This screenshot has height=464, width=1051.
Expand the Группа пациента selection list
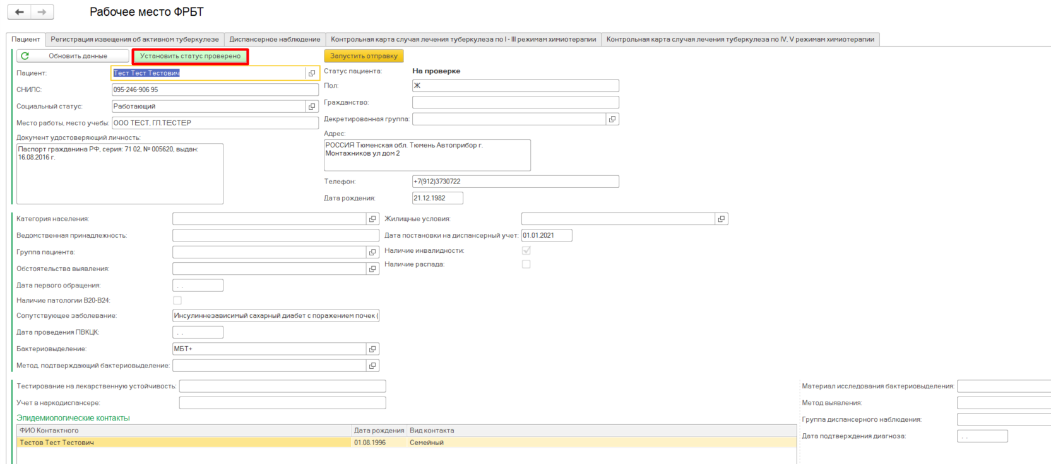point(372,252)
